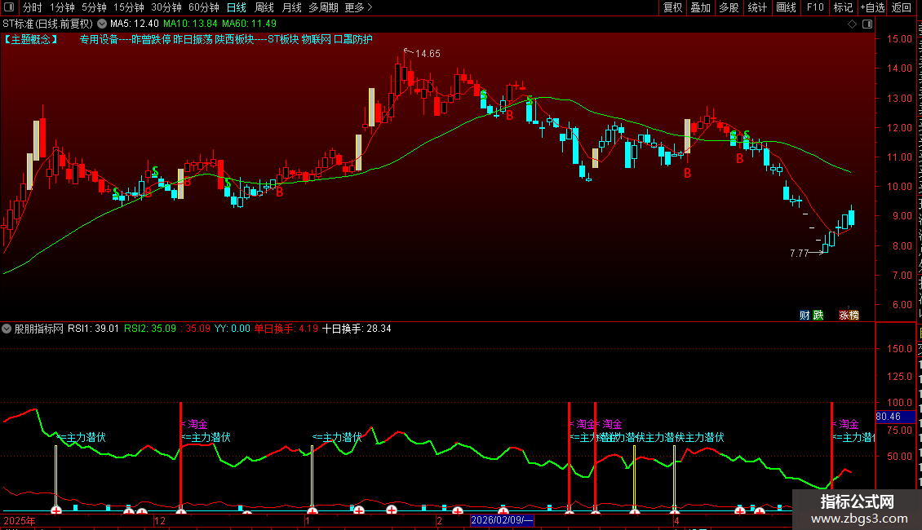Expand the ST标准 indicator settings arrow
Screen dimensions: 922x530
[x=102, y=24]
